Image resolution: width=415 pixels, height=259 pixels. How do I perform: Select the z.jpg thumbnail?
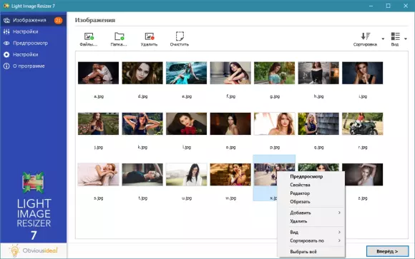click(x=364, y=175)
